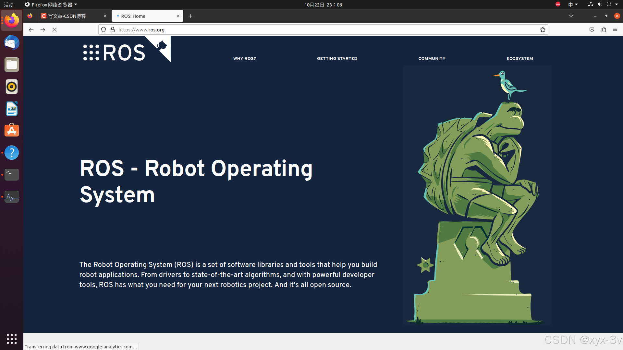Viewport: 623px width, 350px height.
Task: Open the Firefox application hamburger menu
Action: pyautogui.click(x=615, y=29)
